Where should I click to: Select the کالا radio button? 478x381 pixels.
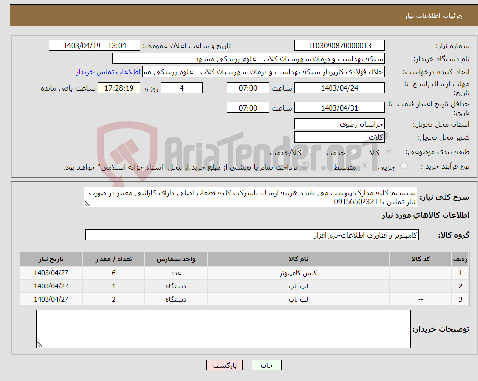coord(388,151)
